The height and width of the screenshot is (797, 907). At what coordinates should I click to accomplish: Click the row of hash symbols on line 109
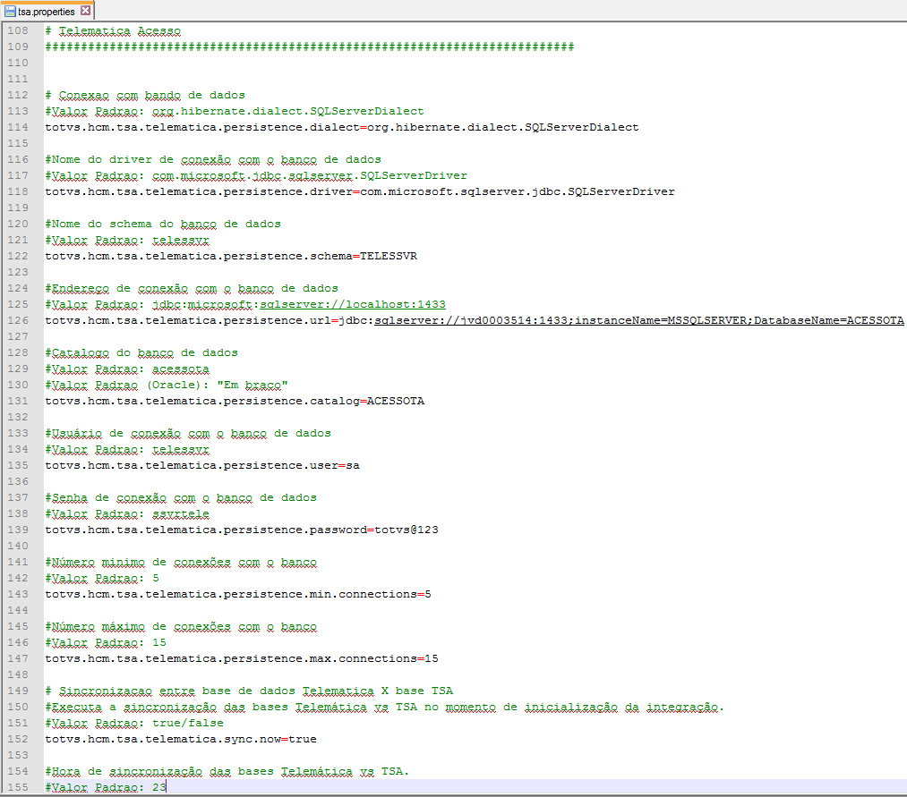(x=310, y=47)
